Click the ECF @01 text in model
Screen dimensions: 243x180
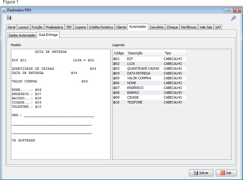[19, 60]
